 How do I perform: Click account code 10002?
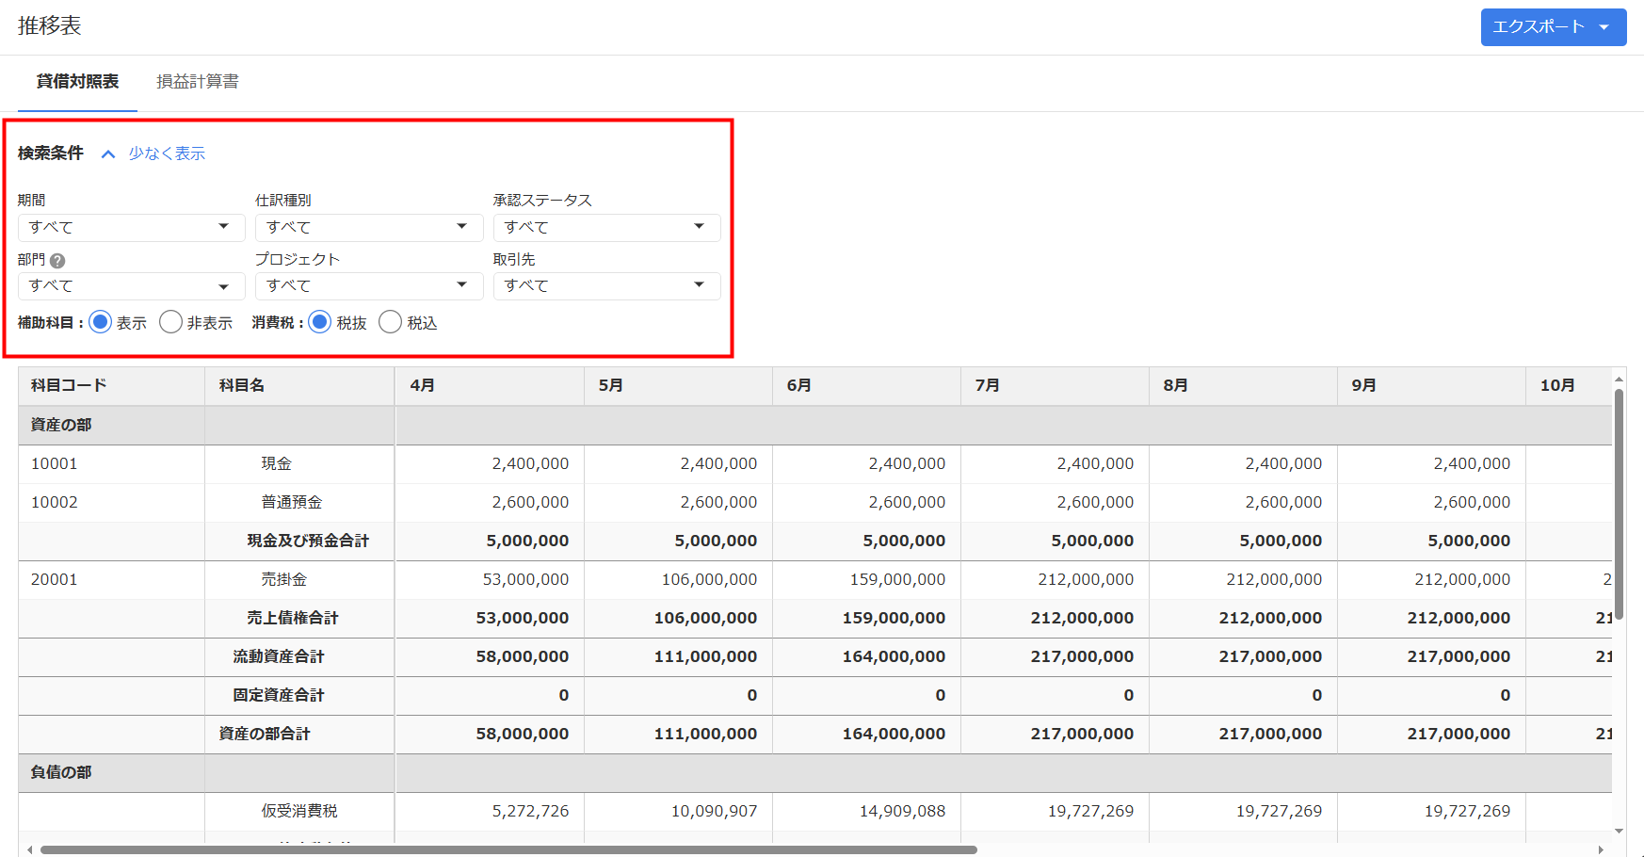(x=55, y=502)
